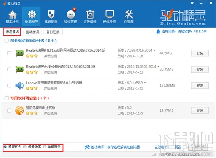Click Realtek RTL81xx driver name text
Screen dimensions: 216x158
(x=65, y=50)
